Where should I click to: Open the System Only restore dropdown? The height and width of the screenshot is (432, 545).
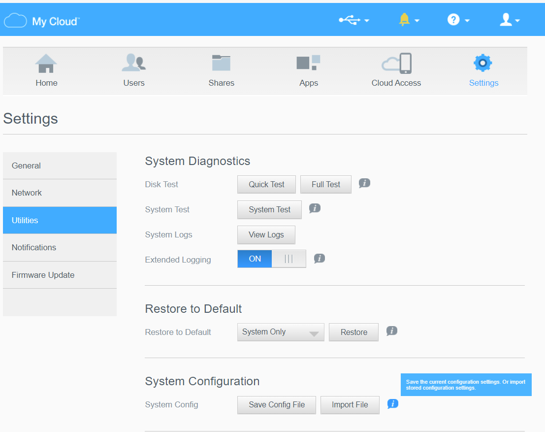coord(281,332)
